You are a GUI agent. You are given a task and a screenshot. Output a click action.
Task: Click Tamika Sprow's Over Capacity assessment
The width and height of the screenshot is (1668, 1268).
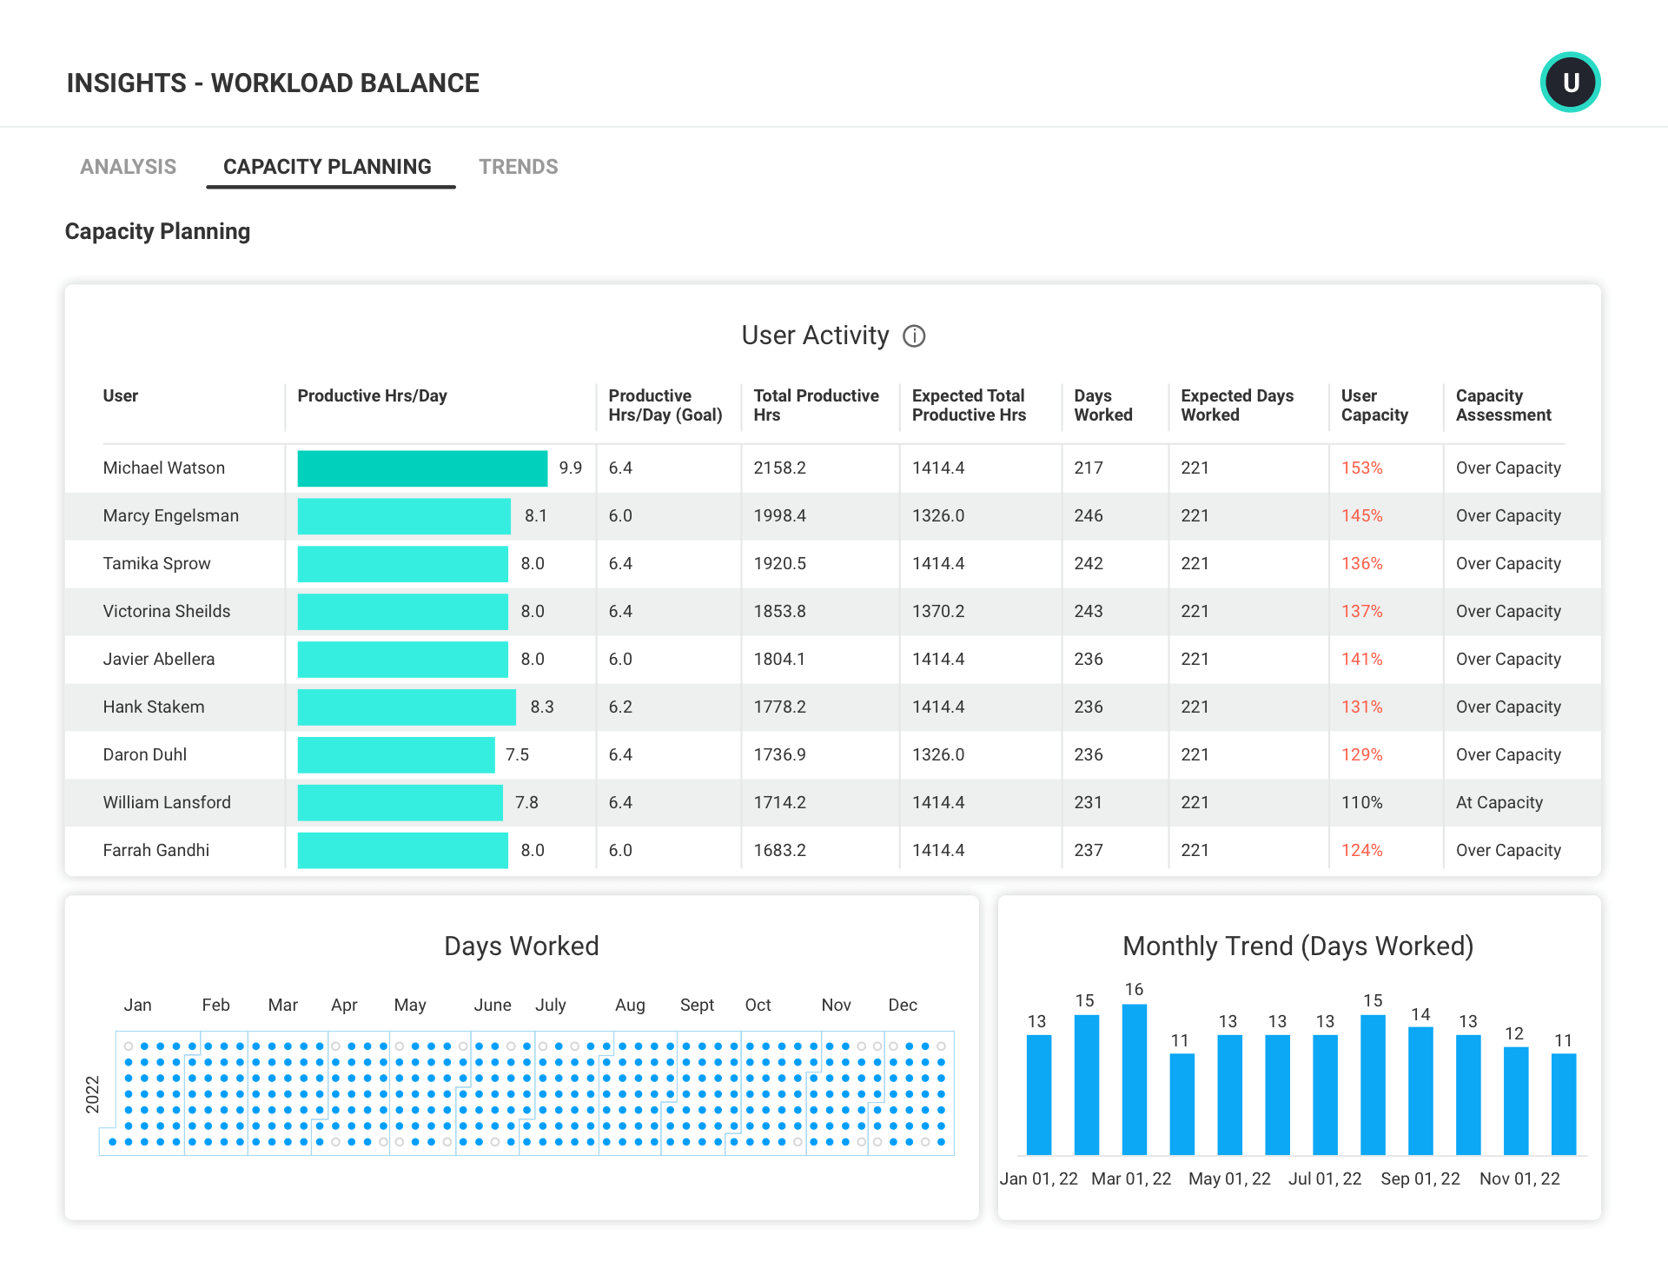pos(1507,563)
